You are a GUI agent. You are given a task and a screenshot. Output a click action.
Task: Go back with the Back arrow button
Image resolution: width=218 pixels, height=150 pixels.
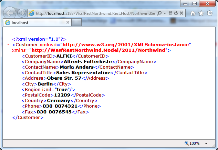[x=9, y=13]
